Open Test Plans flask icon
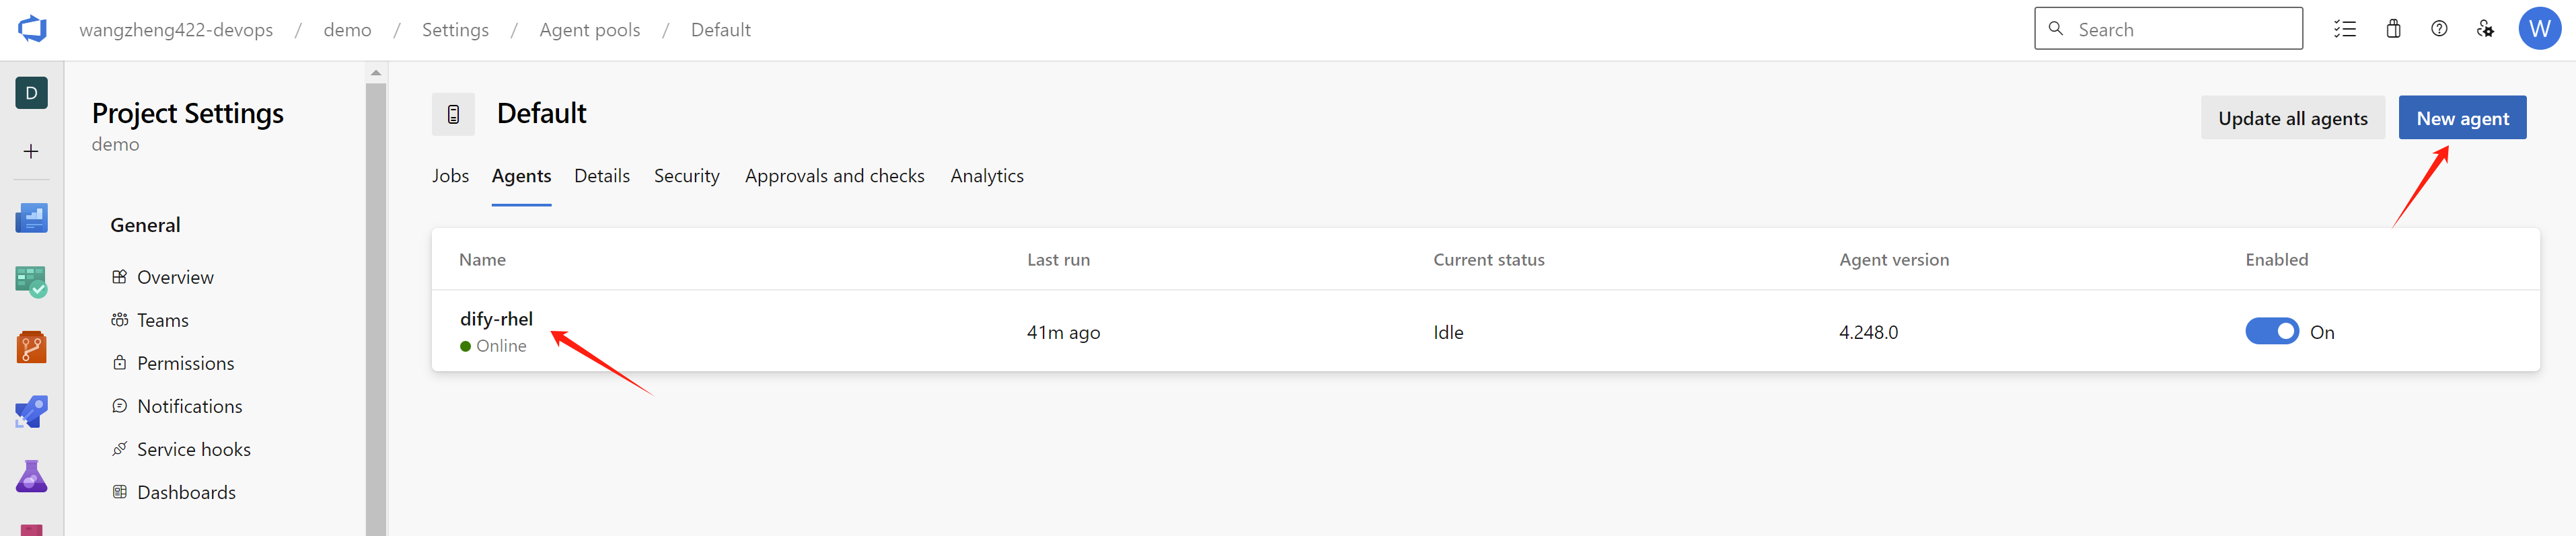Screen dimensions: 2576x536 (x=32, y=477)
